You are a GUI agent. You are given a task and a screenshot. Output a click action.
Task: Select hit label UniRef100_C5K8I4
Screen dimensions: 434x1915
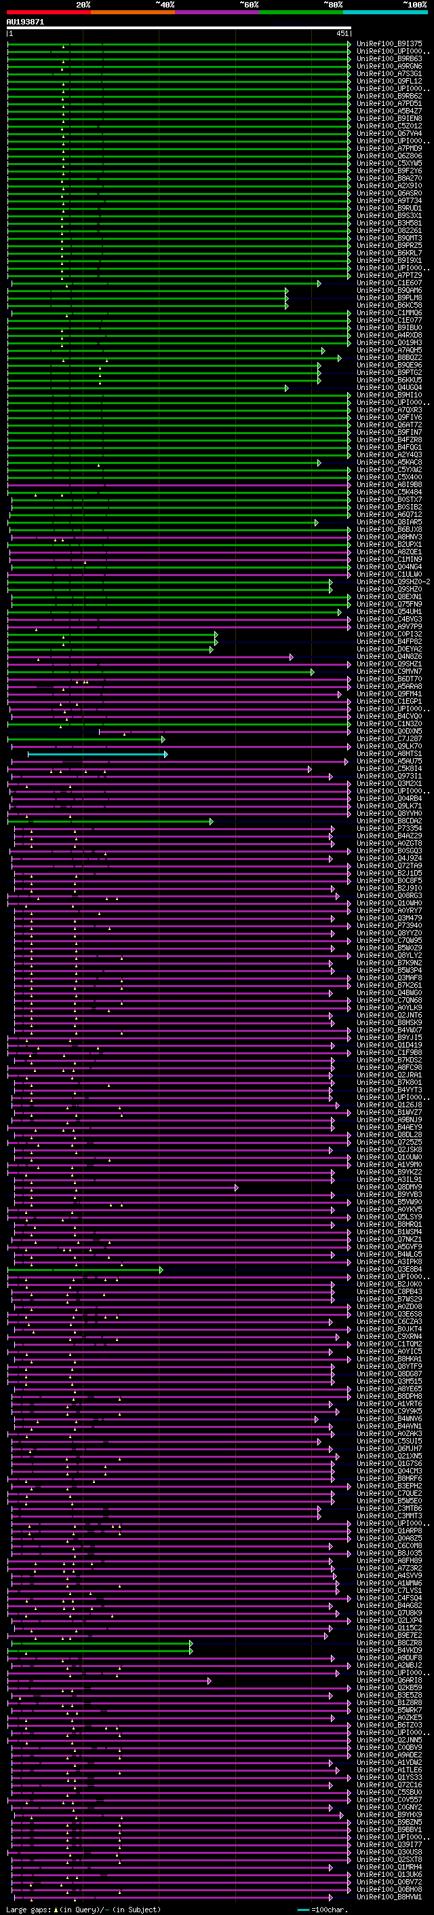[389, 769]
